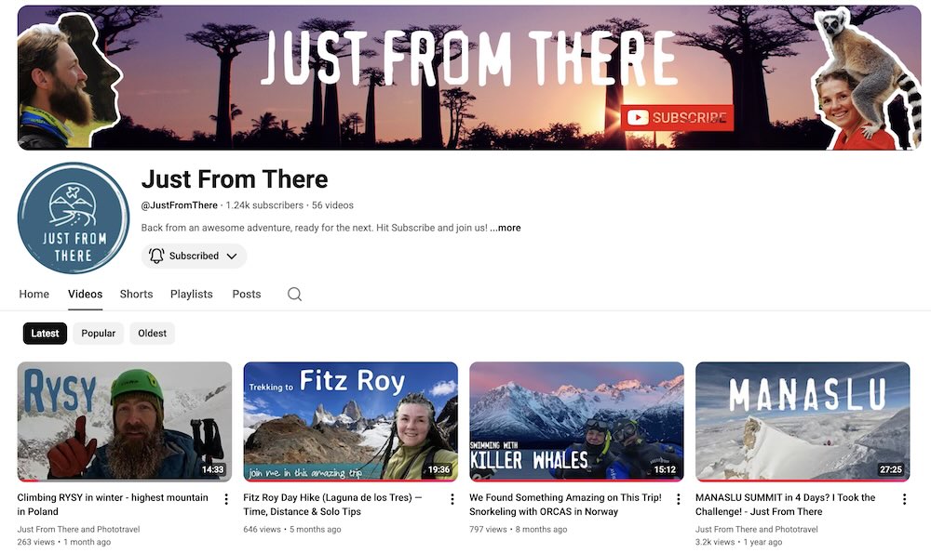931x553 pixels.
Task: Expand channel description with ...more
Action: pos(506,228)
